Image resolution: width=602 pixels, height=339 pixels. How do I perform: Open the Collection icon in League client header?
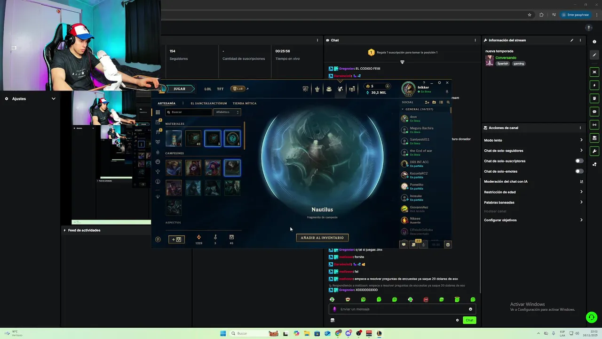click(329, 89)
